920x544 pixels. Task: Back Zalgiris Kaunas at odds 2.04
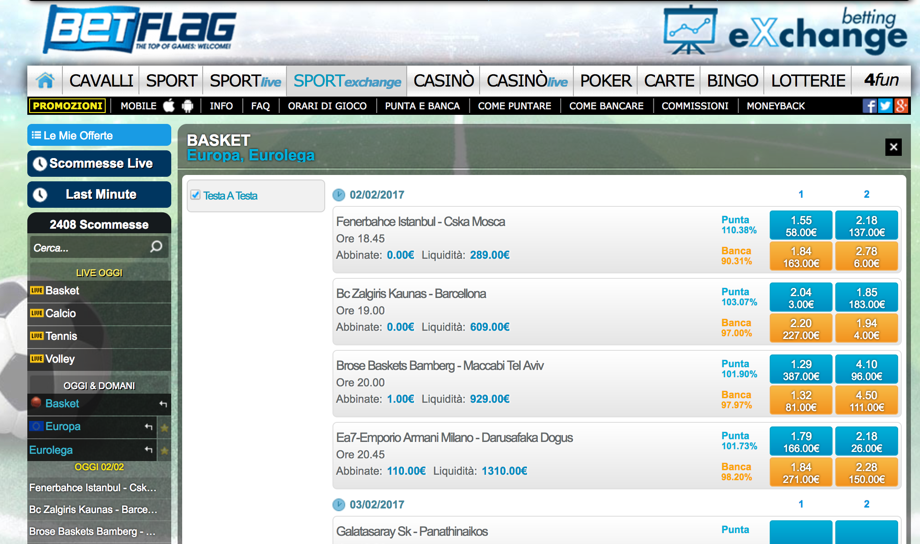coord(801,298)
